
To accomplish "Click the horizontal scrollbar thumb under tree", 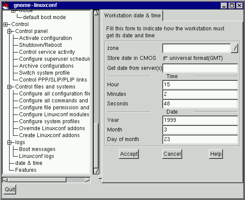I will coord(37,180).
